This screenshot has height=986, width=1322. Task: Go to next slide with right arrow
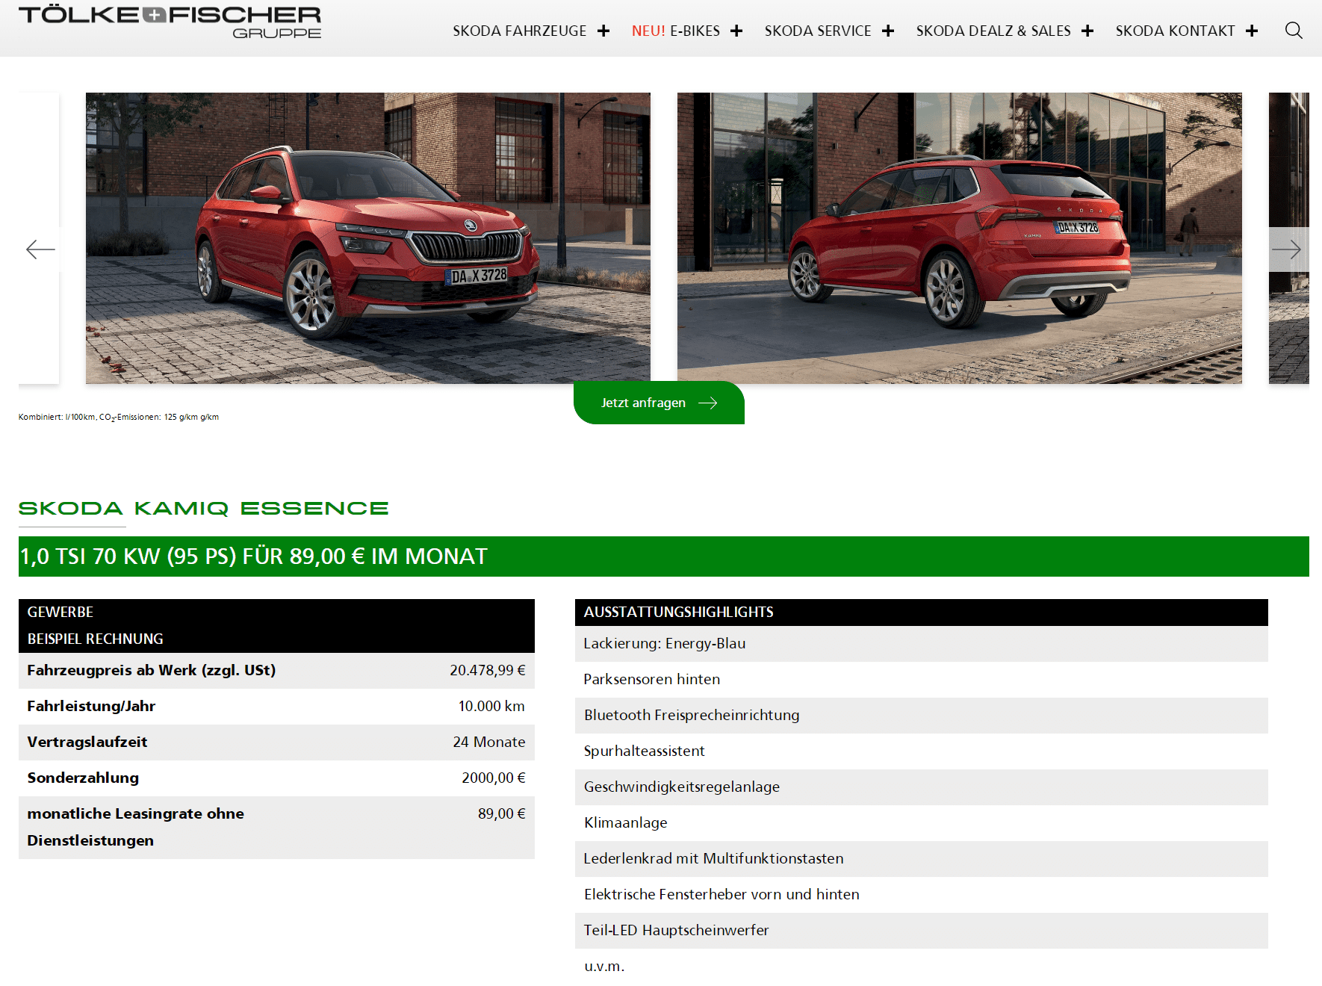[1287, 249]
